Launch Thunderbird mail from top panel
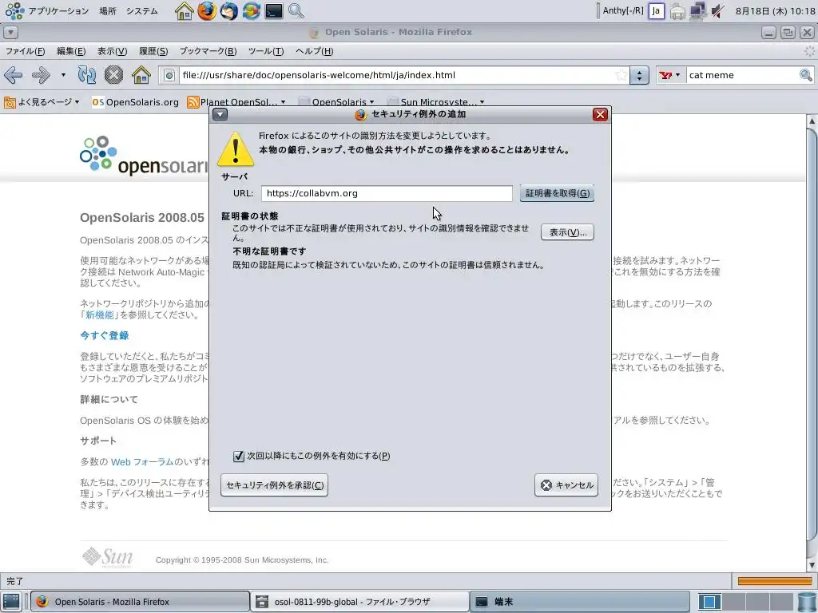The width and height of the screenshot is (818, 613). pos(228,11)
